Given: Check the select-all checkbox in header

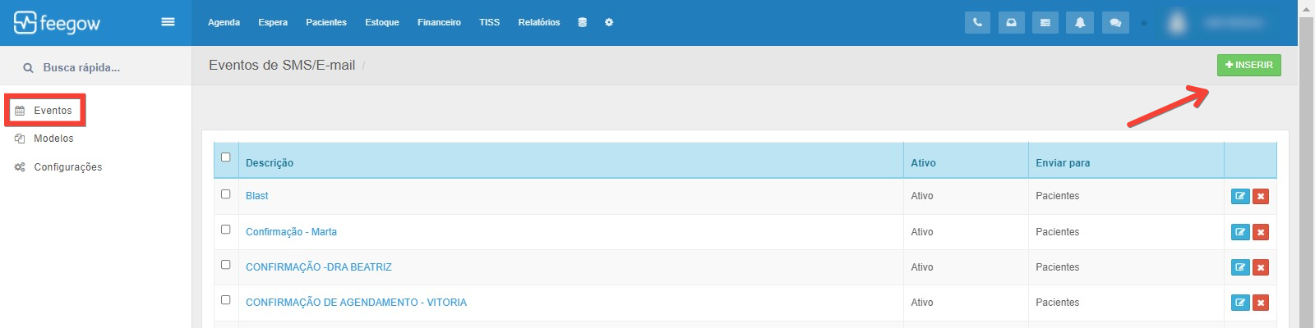Looking at the screenshot, I should [226, 157].
